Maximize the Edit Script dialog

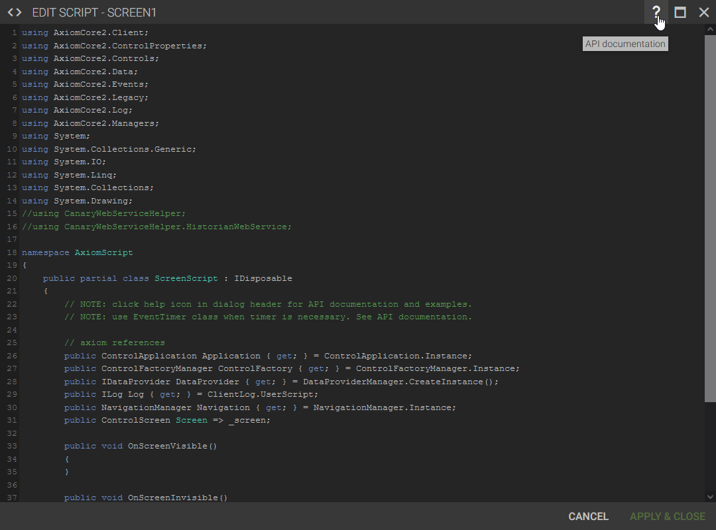click(680, 13)
